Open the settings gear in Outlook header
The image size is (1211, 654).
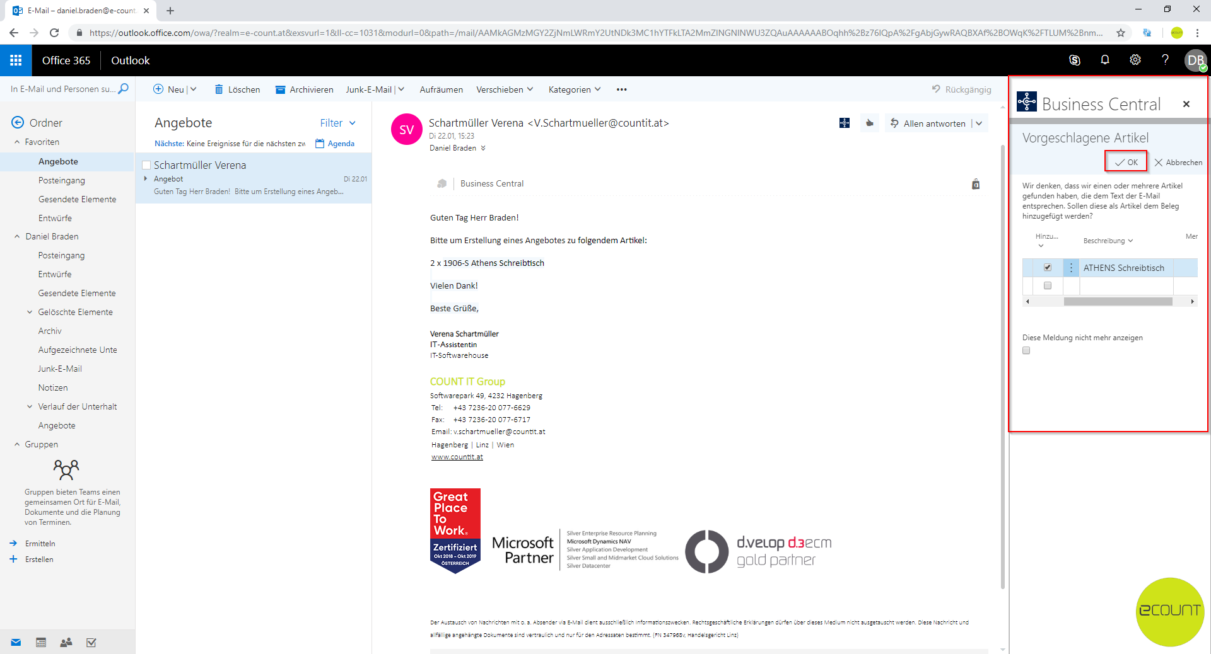click(x=1135, y=60)
